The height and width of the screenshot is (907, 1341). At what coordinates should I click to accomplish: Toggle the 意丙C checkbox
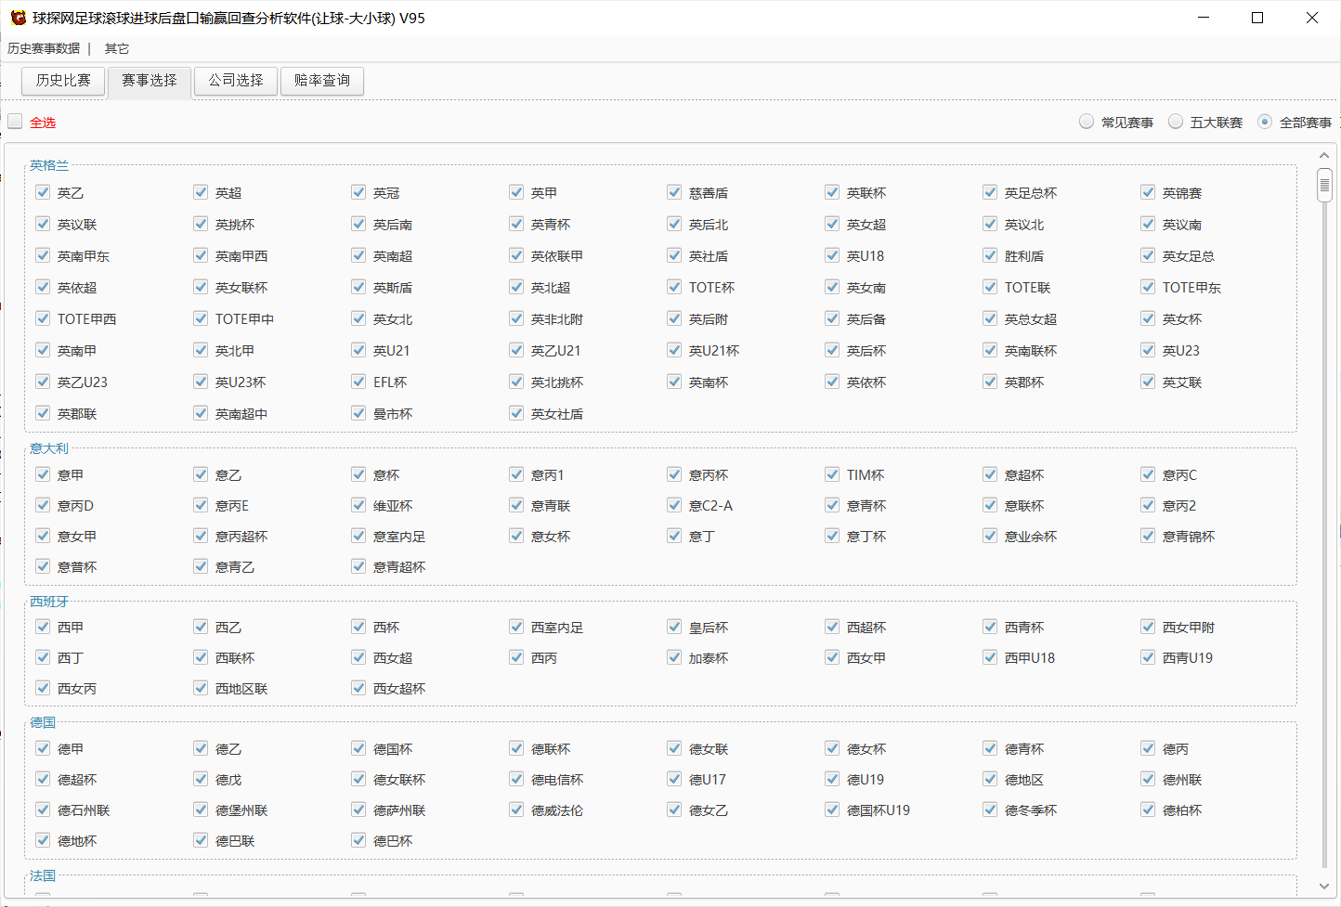1148,474
